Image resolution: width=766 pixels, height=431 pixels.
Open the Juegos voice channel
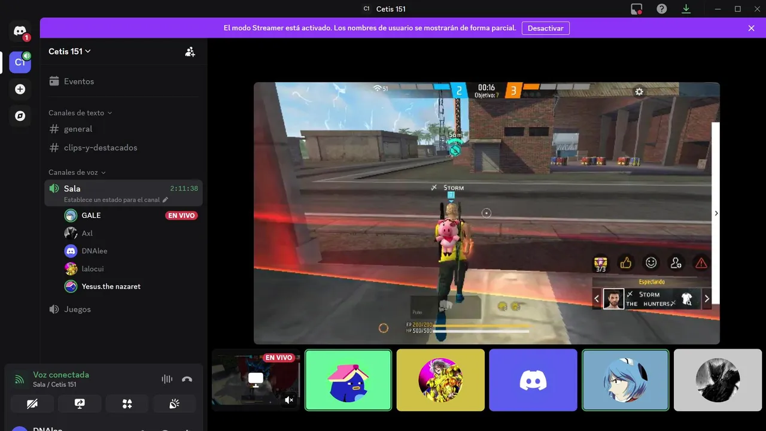pyautogui.click(x=124, y=309)
